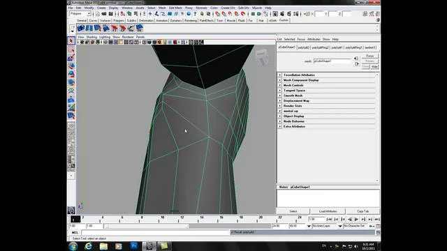Click the first blue cube shelf icon
Screen dimensions: 447x251
pyautogui.click(x=81, y=28)
